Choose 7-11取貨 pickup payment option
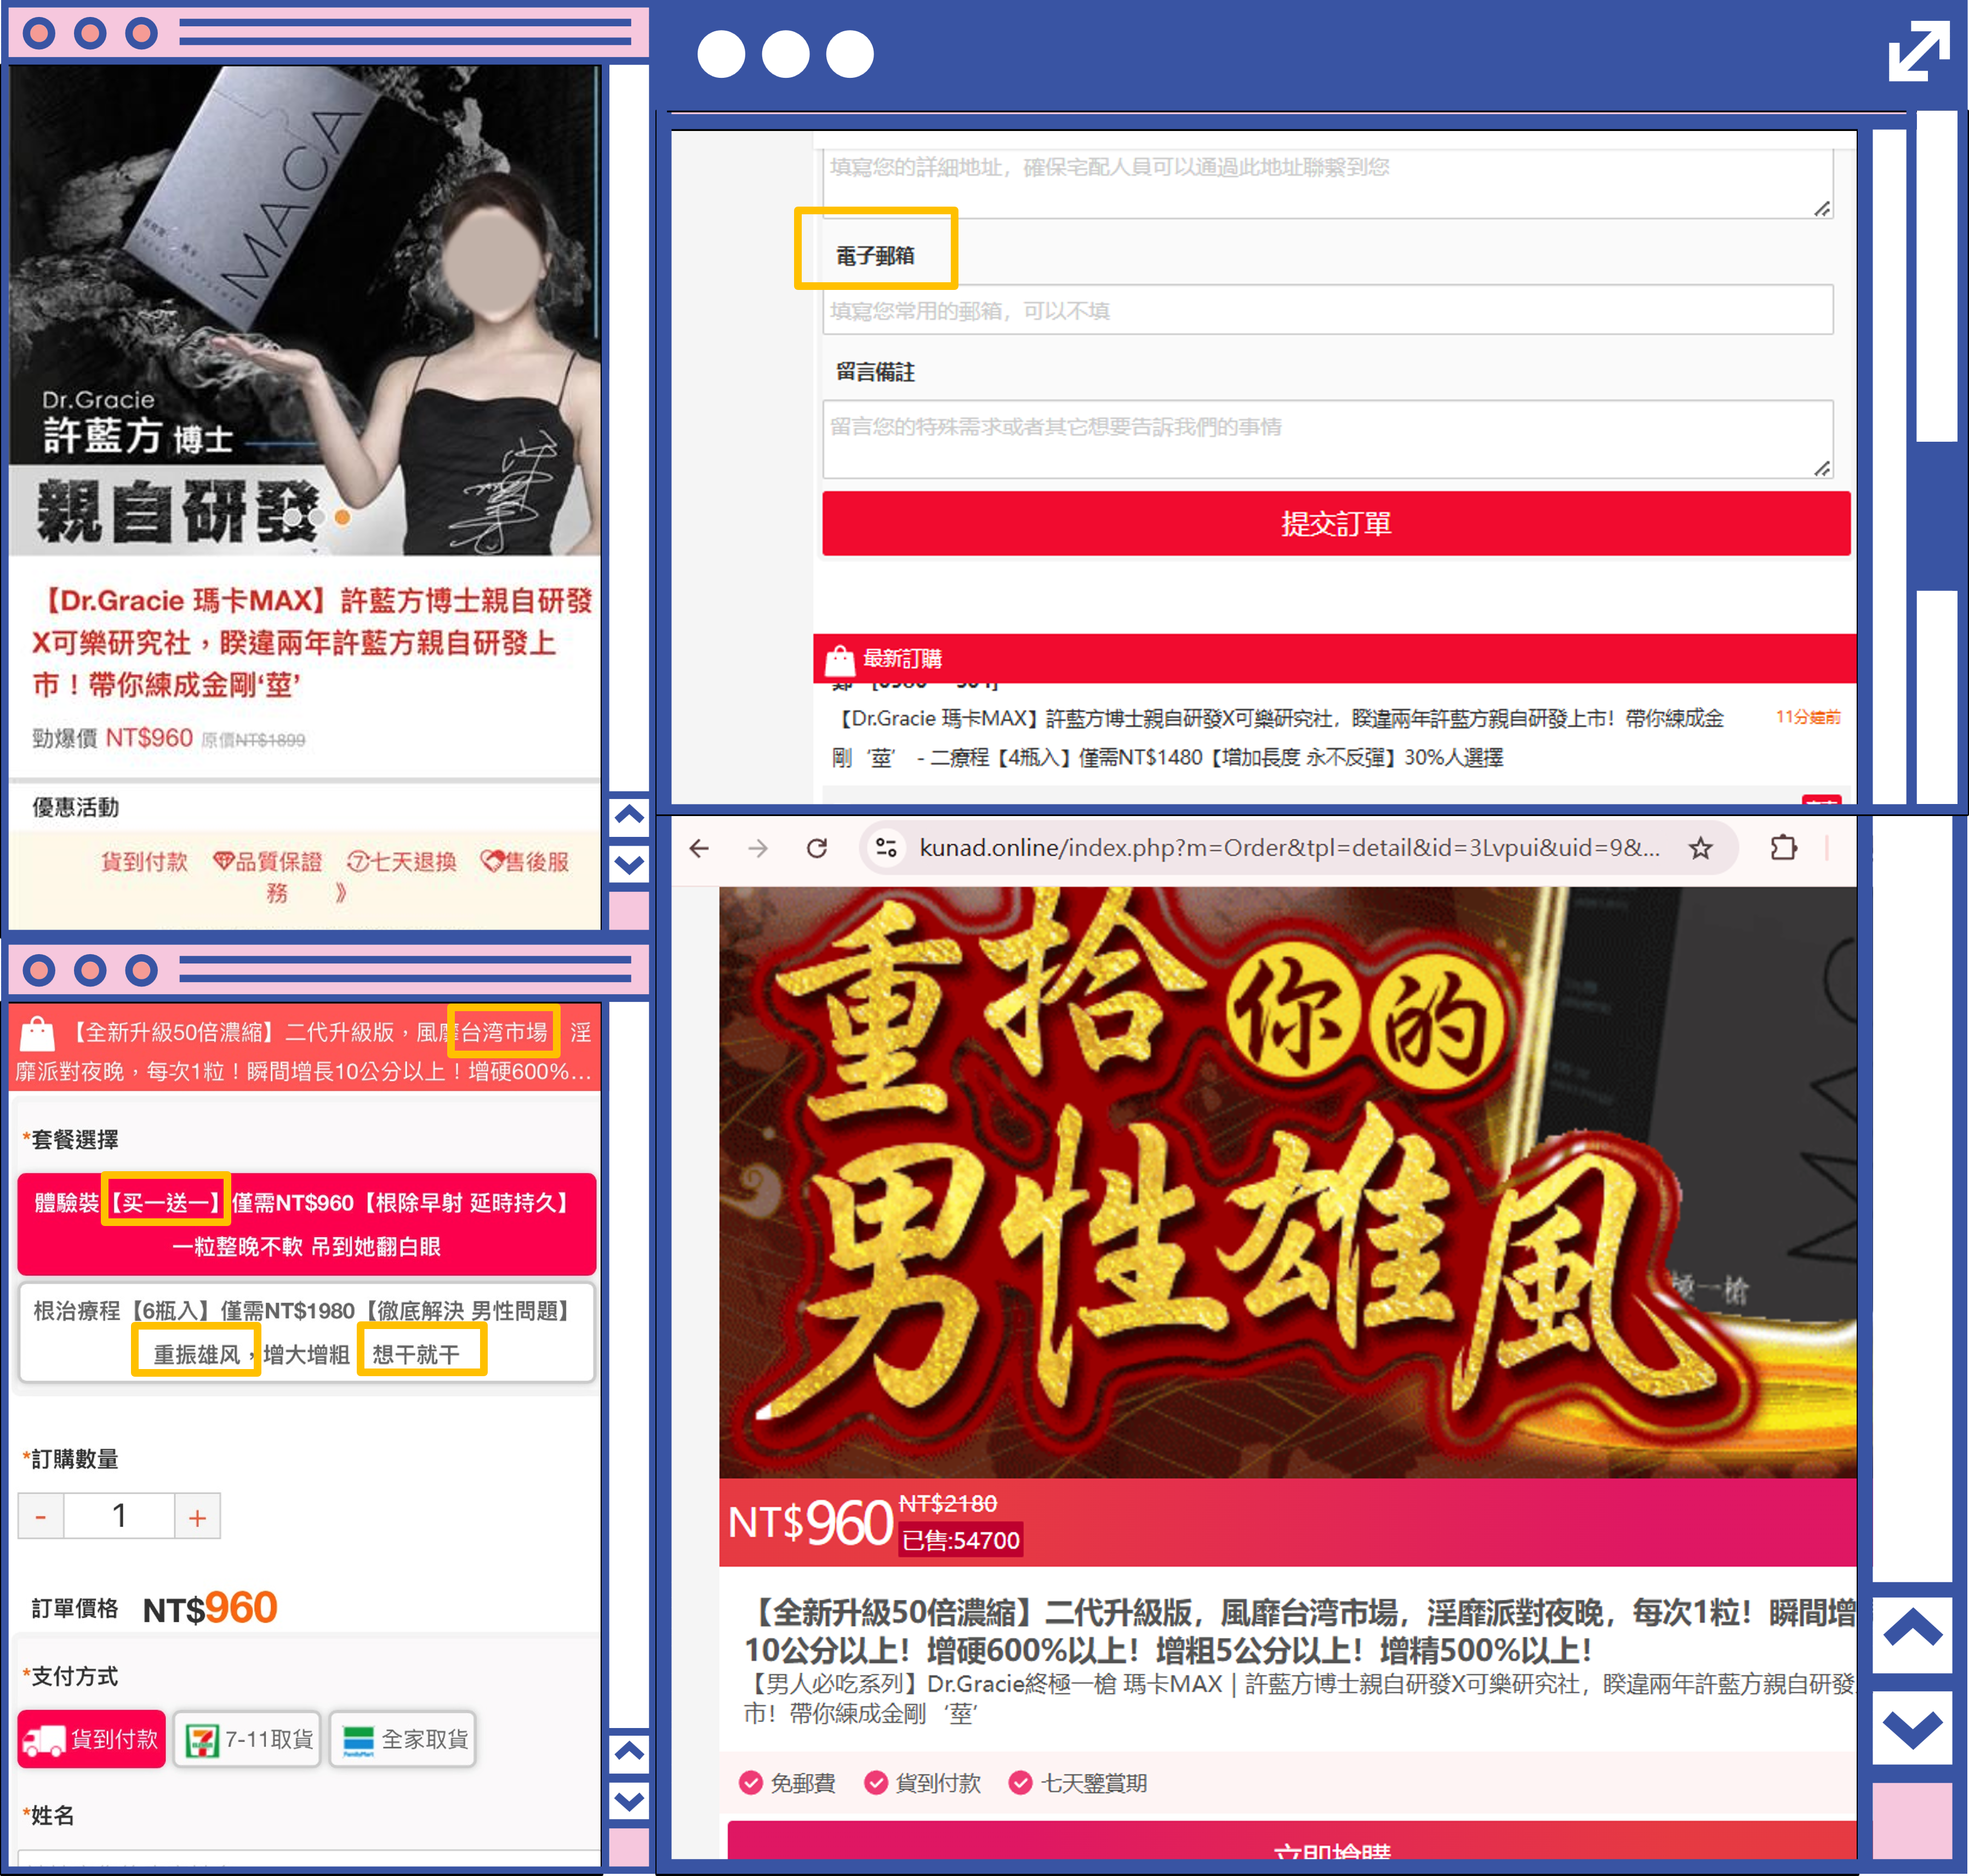The width and height of the screenshot is (1969, 1876). click(x=247, y=1740)
